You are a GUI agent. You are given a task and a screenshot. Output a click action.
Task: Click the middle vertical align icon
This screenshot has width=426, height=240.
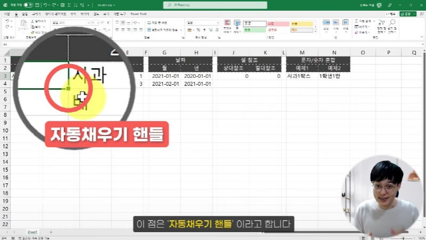tap(123, 22)
